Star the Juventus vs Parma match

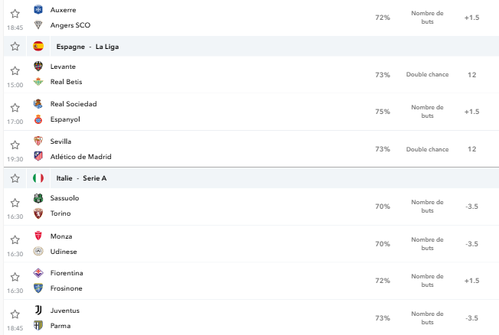click(15, 314)
